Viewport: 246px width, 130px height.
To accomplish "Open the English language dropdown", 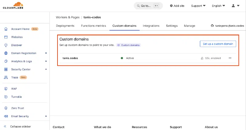I will (x=218, y=6).
